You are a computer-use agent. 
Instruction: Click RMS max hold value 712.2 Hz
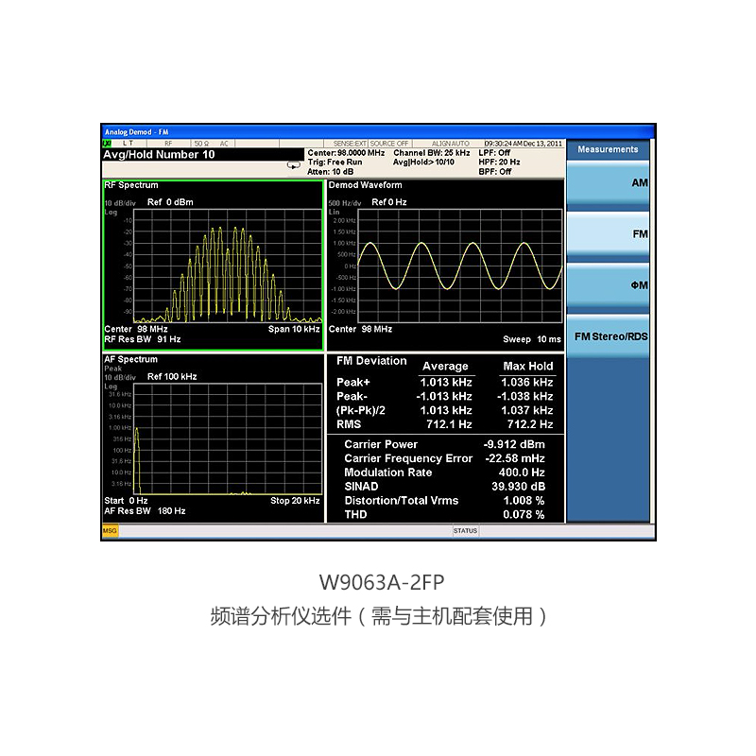(530, 424)
